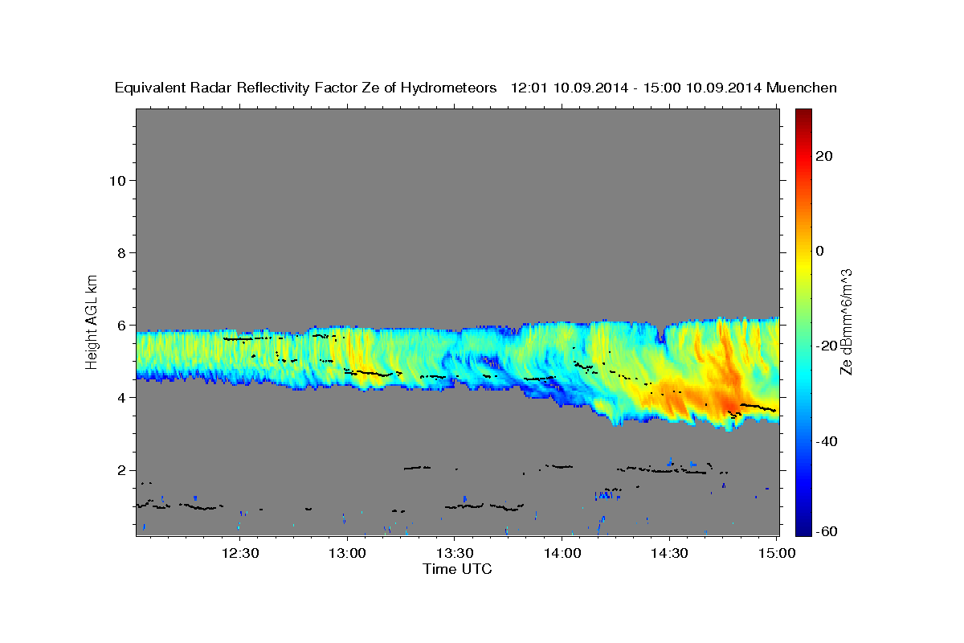Click the colorbar label 'Ze dBmm^6/m^3'
This screenshot has width=964, height=643.
[x=846, y=321]
